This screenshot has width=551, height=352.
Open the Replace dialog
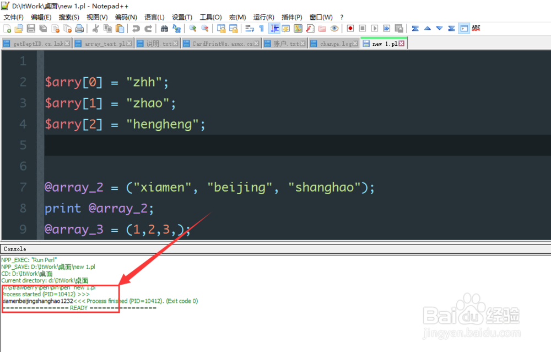click(x=176, y=28)
